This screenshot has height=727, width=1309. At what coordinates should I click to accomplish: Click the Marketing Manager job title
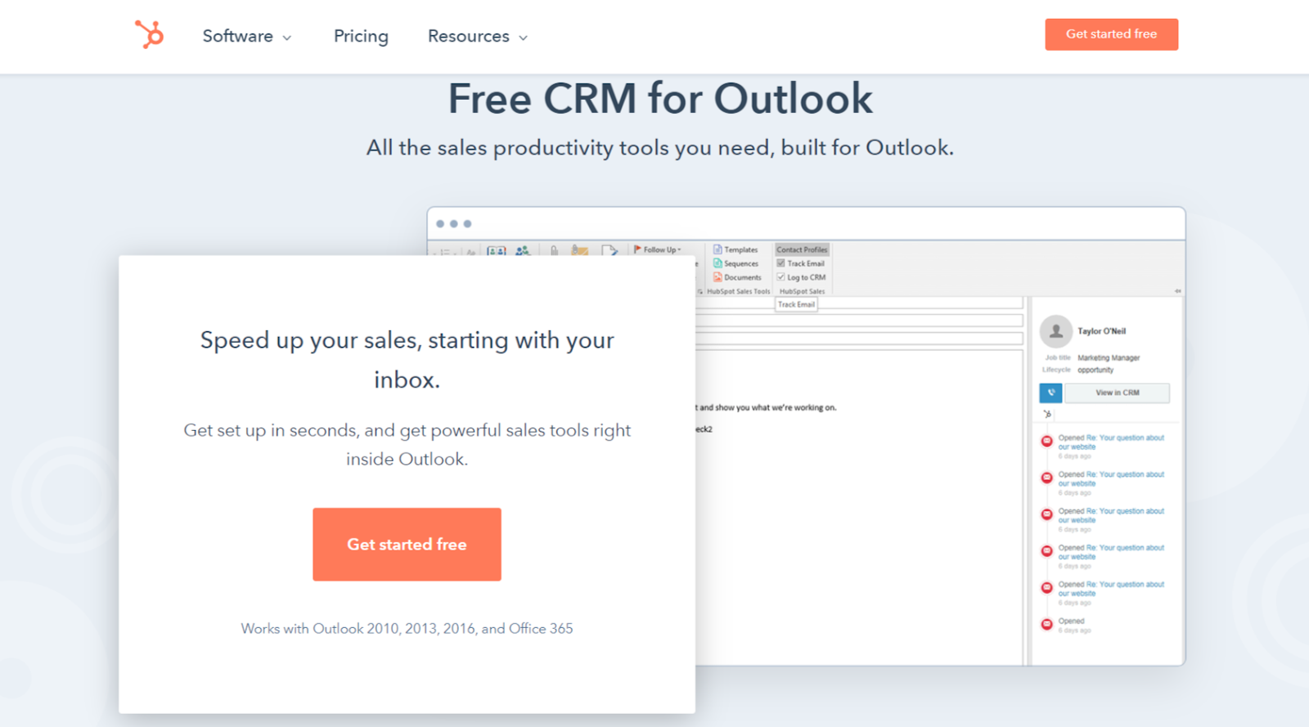click(x=1109, y=358)
